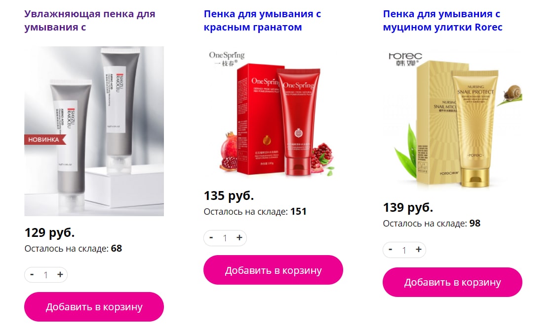
Task: Click the quantity field of the pomegranate foam
Action: [225, 238]
